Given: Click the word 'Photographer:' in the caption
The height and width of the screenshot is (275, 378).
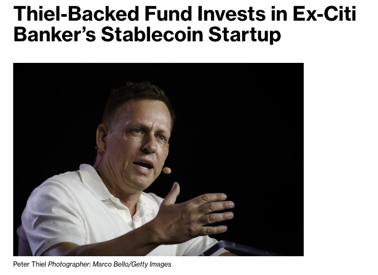Looking at the screenshot, I should tap(70, 264).
